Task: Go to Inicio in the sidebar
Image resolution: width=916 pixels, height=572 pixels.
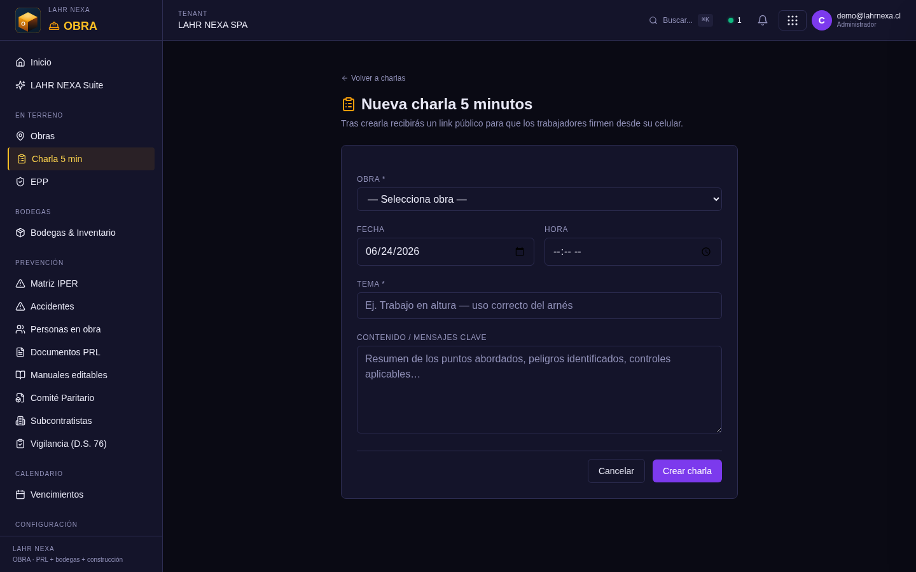Action: [81, 62]
